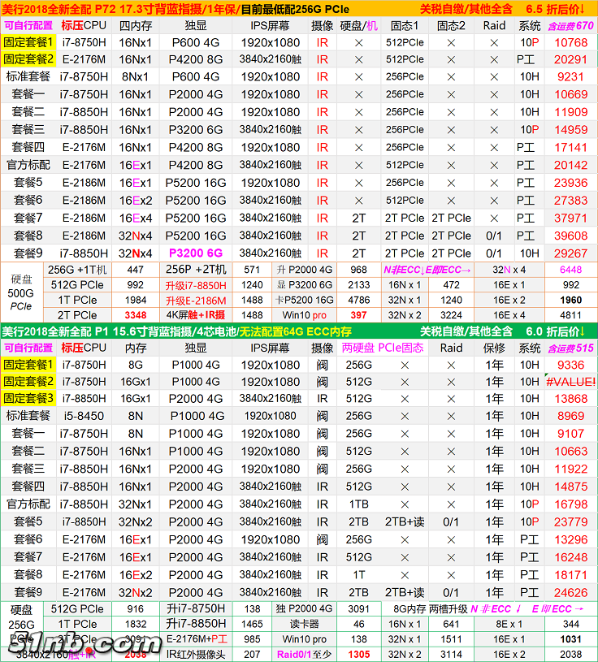Select the 4K屏触+IR摄 option cell
Screen dimensions: 598x662
[196, 314]
